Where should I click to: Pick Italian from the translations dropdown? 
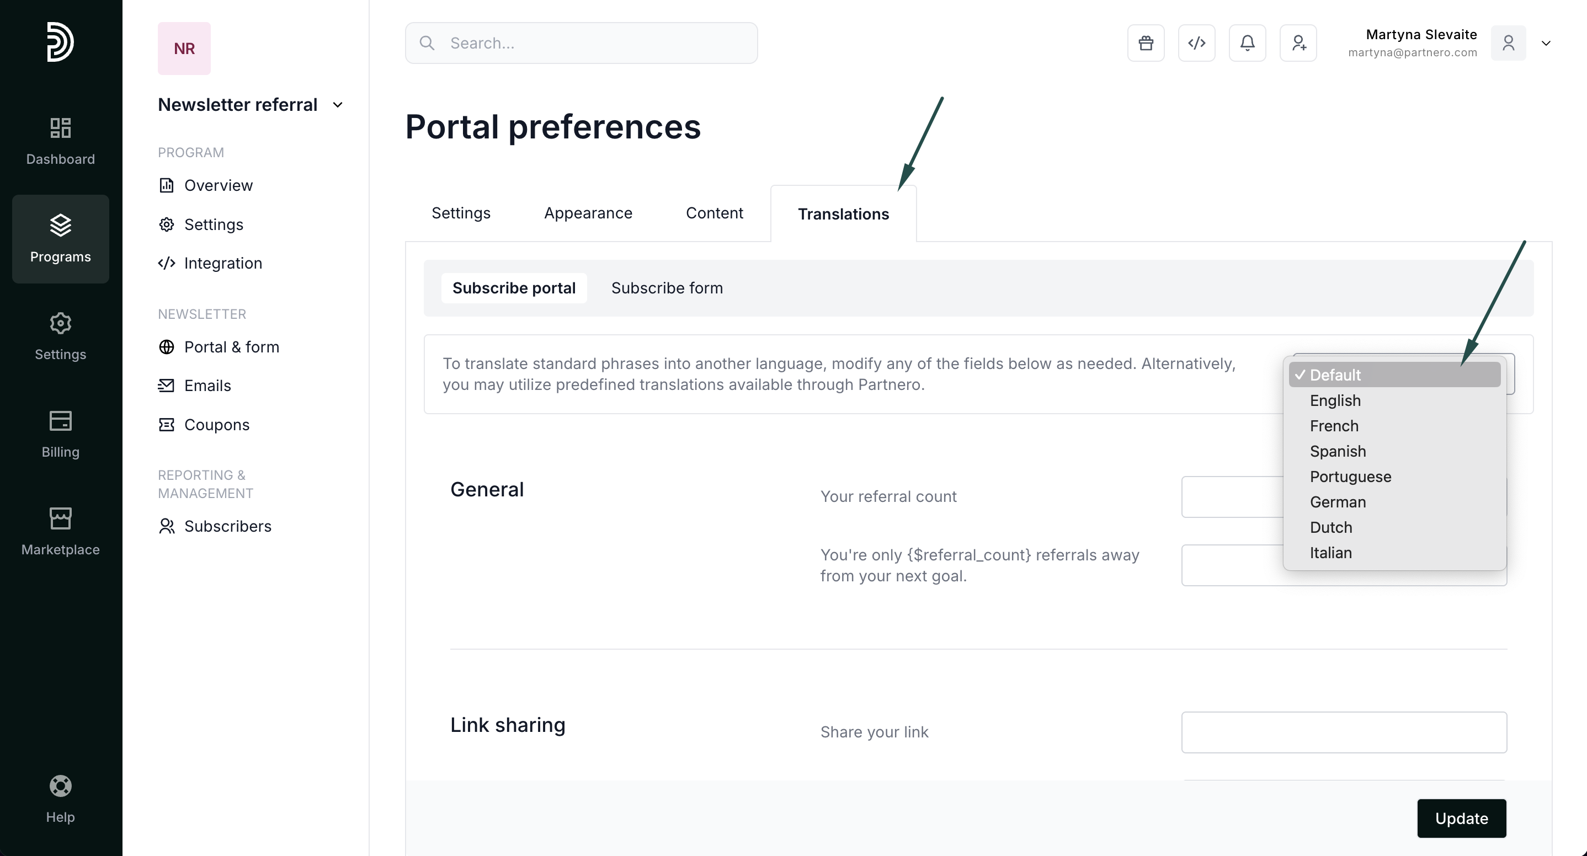[1331, 553]
